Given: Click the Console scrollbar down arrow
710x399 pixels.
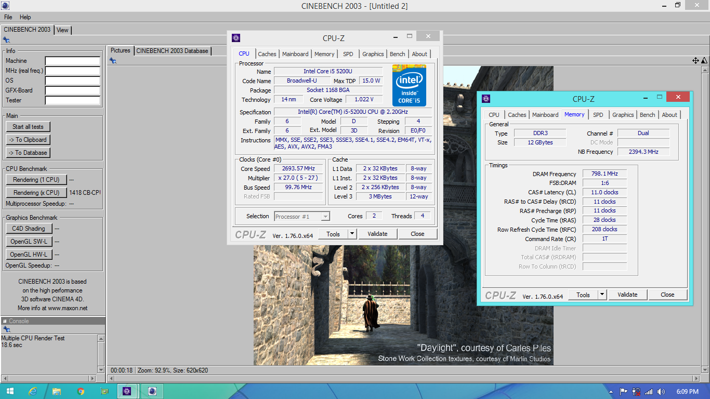Looking at the screenshot, I should point(101,369).
